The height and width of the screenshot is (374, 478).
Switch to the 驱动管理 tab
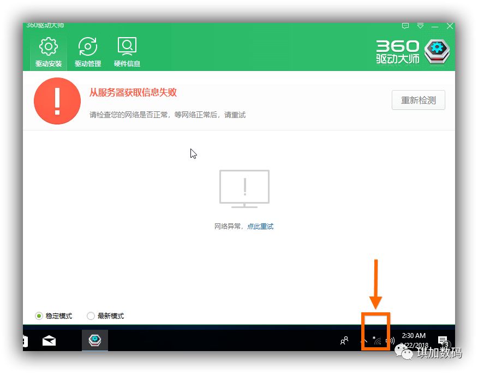(88, 52)
